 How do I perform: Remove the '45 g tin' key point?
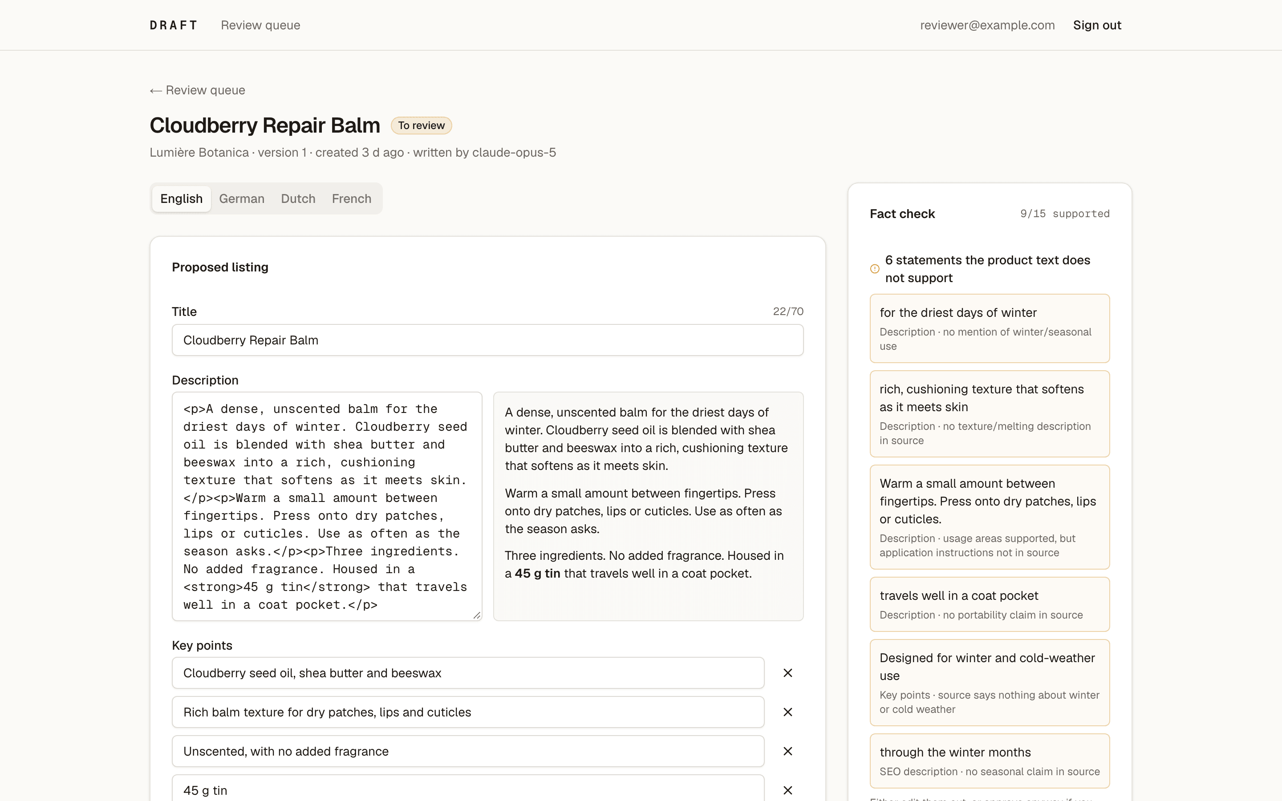[x=788, y=790]
